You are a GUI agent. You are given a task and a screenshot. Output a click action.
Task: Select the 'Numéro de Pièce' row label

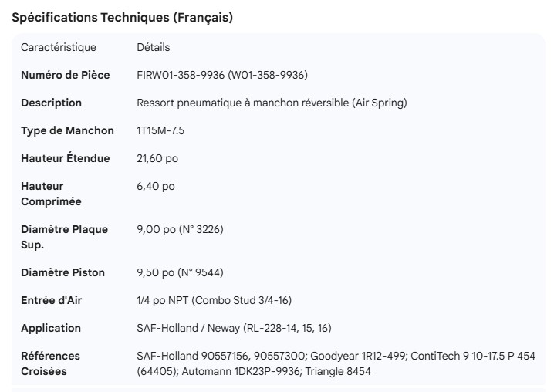pyautogui.click(x=66, y=75)
